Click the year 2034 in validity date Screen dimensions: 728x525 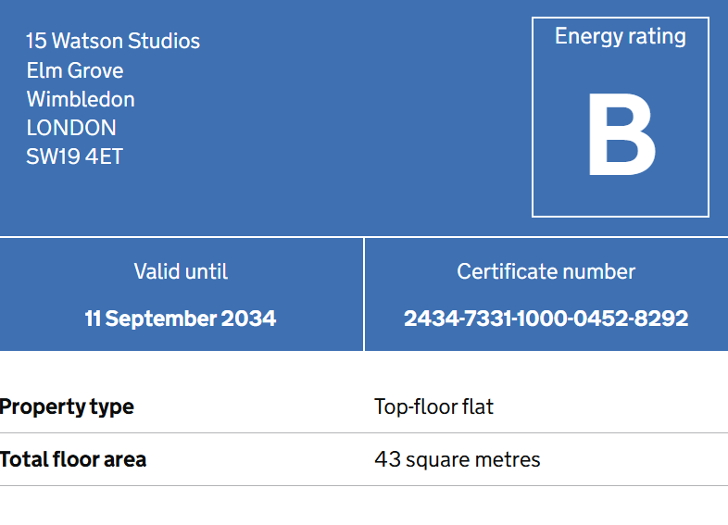coord(248,319)
